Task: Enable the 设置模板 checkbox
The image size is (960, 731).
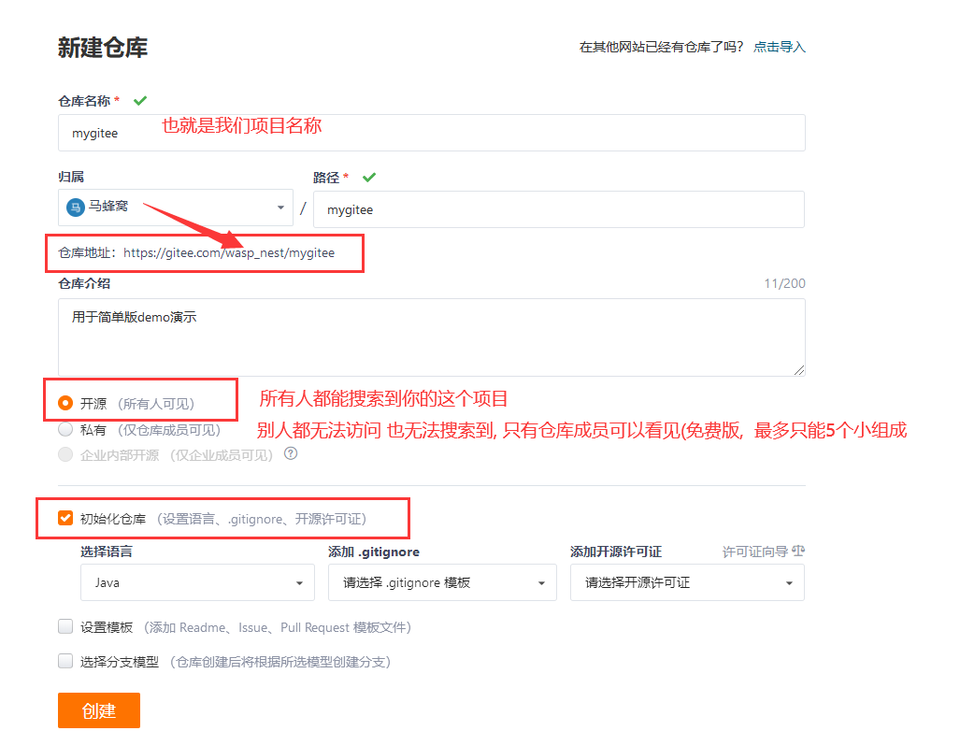Action: point(65,627)
